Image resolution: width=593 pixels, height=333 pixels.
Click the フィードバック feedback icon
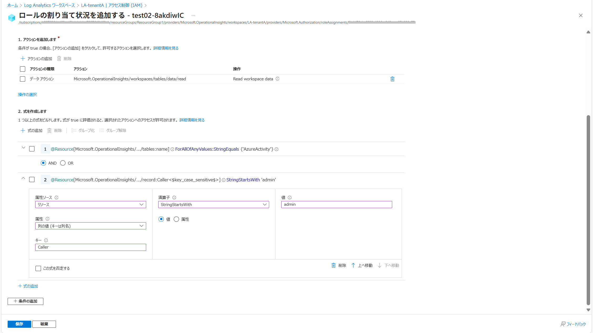tap(563, 324)
